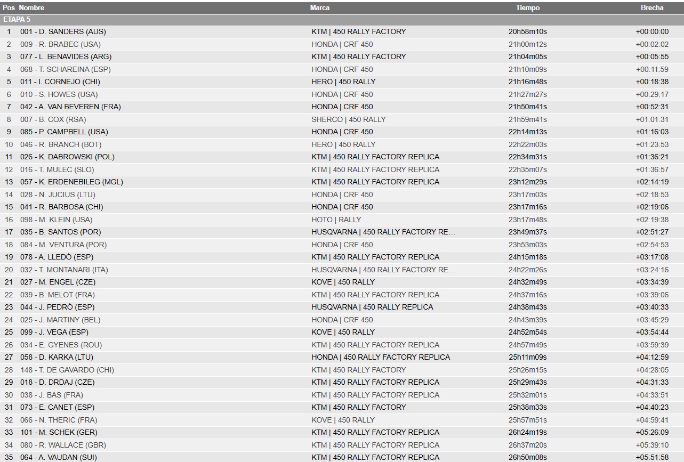Screen dimensions: 684x462
Task: Click name 068 - T. SCHAREINA (ESP)
Action: point(66,69)
